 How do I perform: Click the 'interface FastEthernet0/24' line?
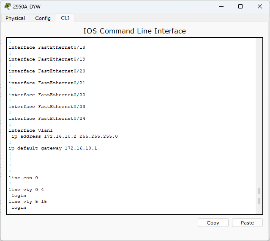(47, 119)
